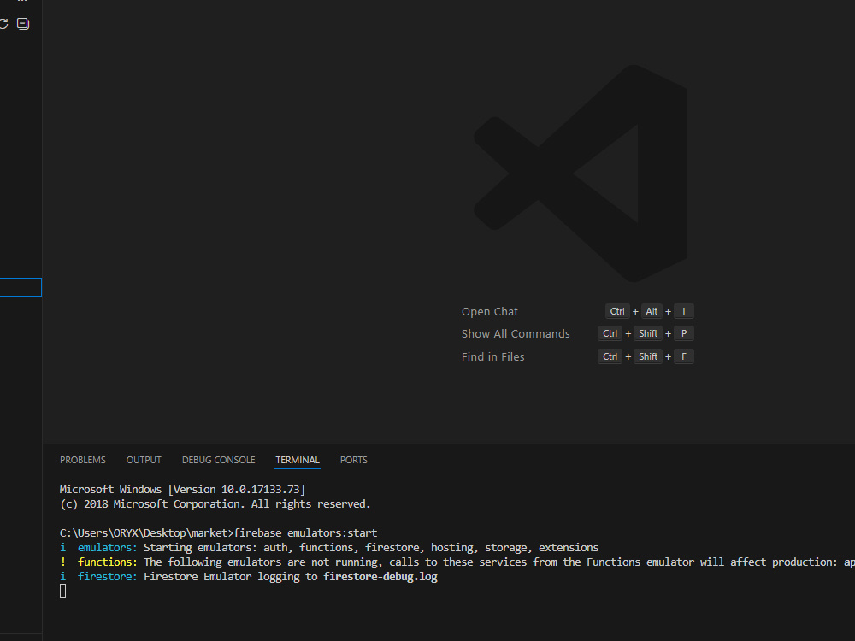This screenshot has height=641, width=855.
Task: Select the highlighted row in the sidebar
Action: (x=21, y=287)
